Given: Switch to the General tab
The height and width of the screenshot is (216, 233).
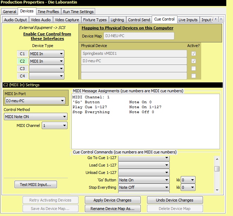Looking at the screenshot, I should pos(10,12).
